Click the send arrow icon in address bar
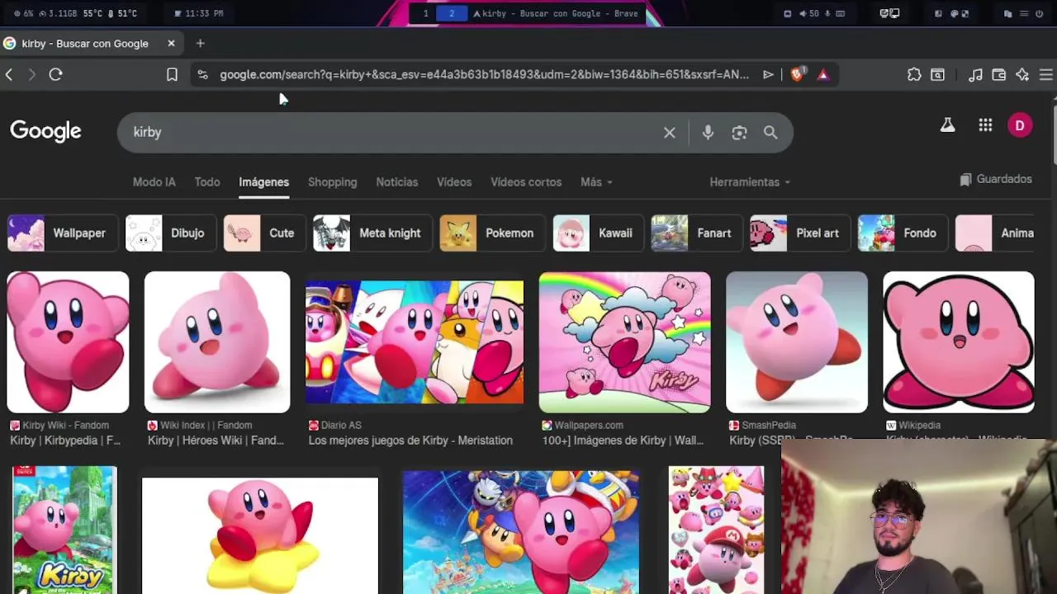The image size is (1057, 594). pyautogui.click(x=768, y=75)
